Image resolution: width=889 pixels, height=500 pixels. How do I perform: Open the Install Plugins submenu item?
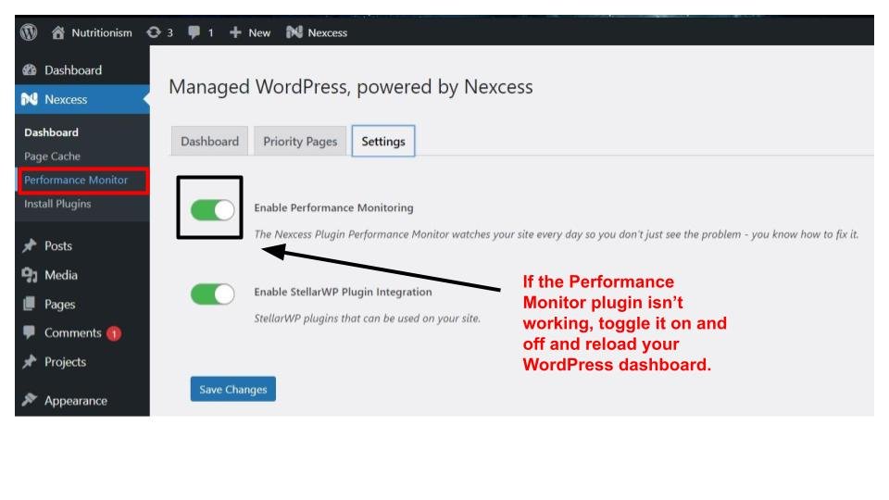[x=57, y=204]
